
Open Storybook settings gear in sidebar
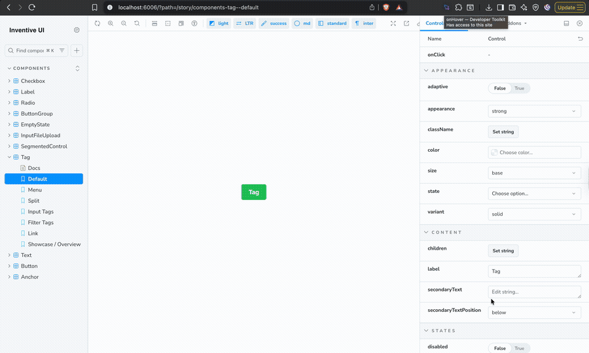(x=77, y=30)
